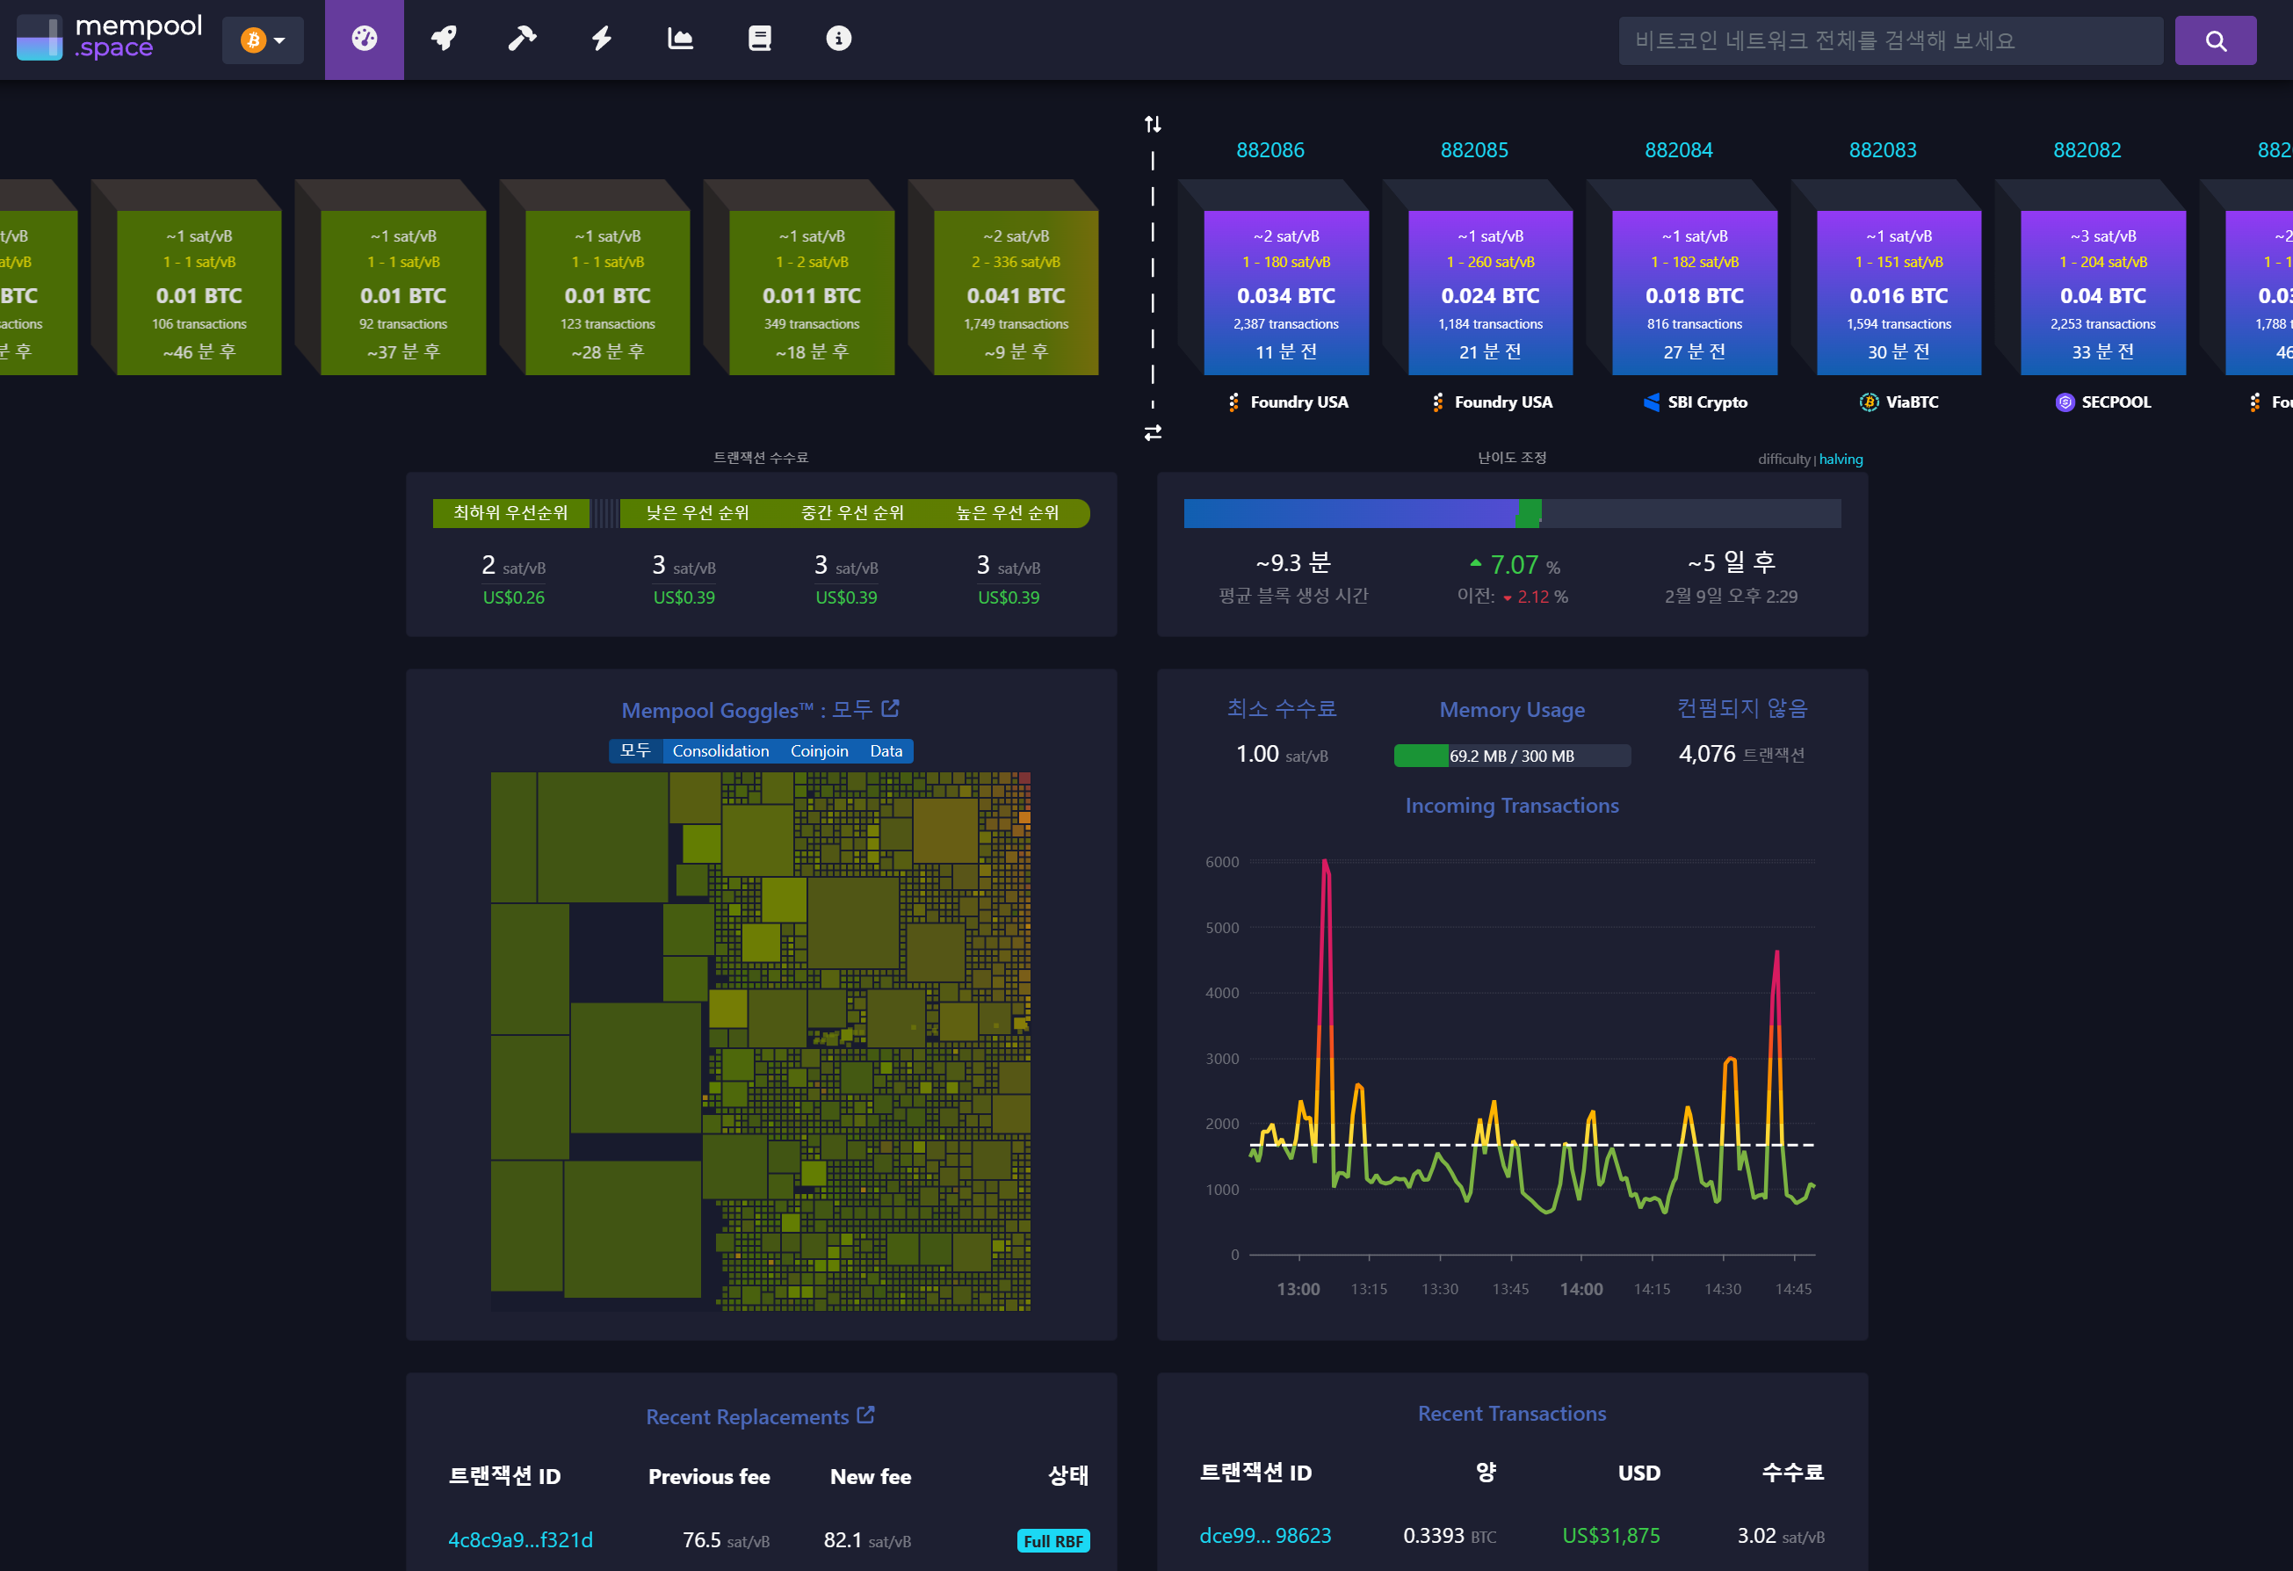Open the Accelerator rocket icon
2293x1571 pixels.
click(x=444, y=40)
